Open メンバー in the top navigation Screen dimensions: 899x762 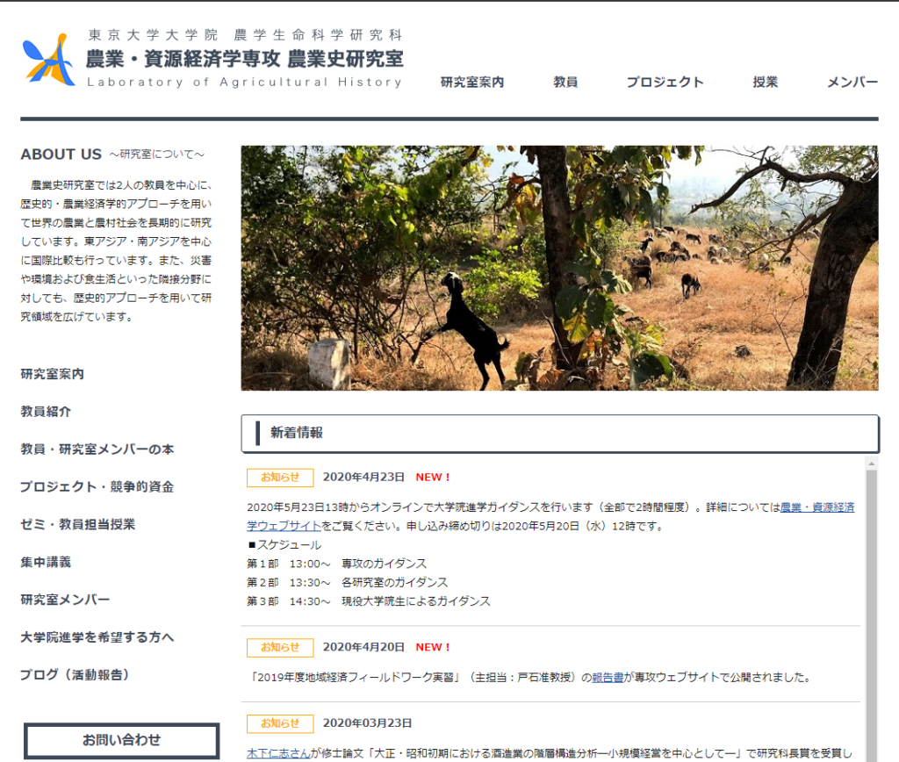click(852, 82)
